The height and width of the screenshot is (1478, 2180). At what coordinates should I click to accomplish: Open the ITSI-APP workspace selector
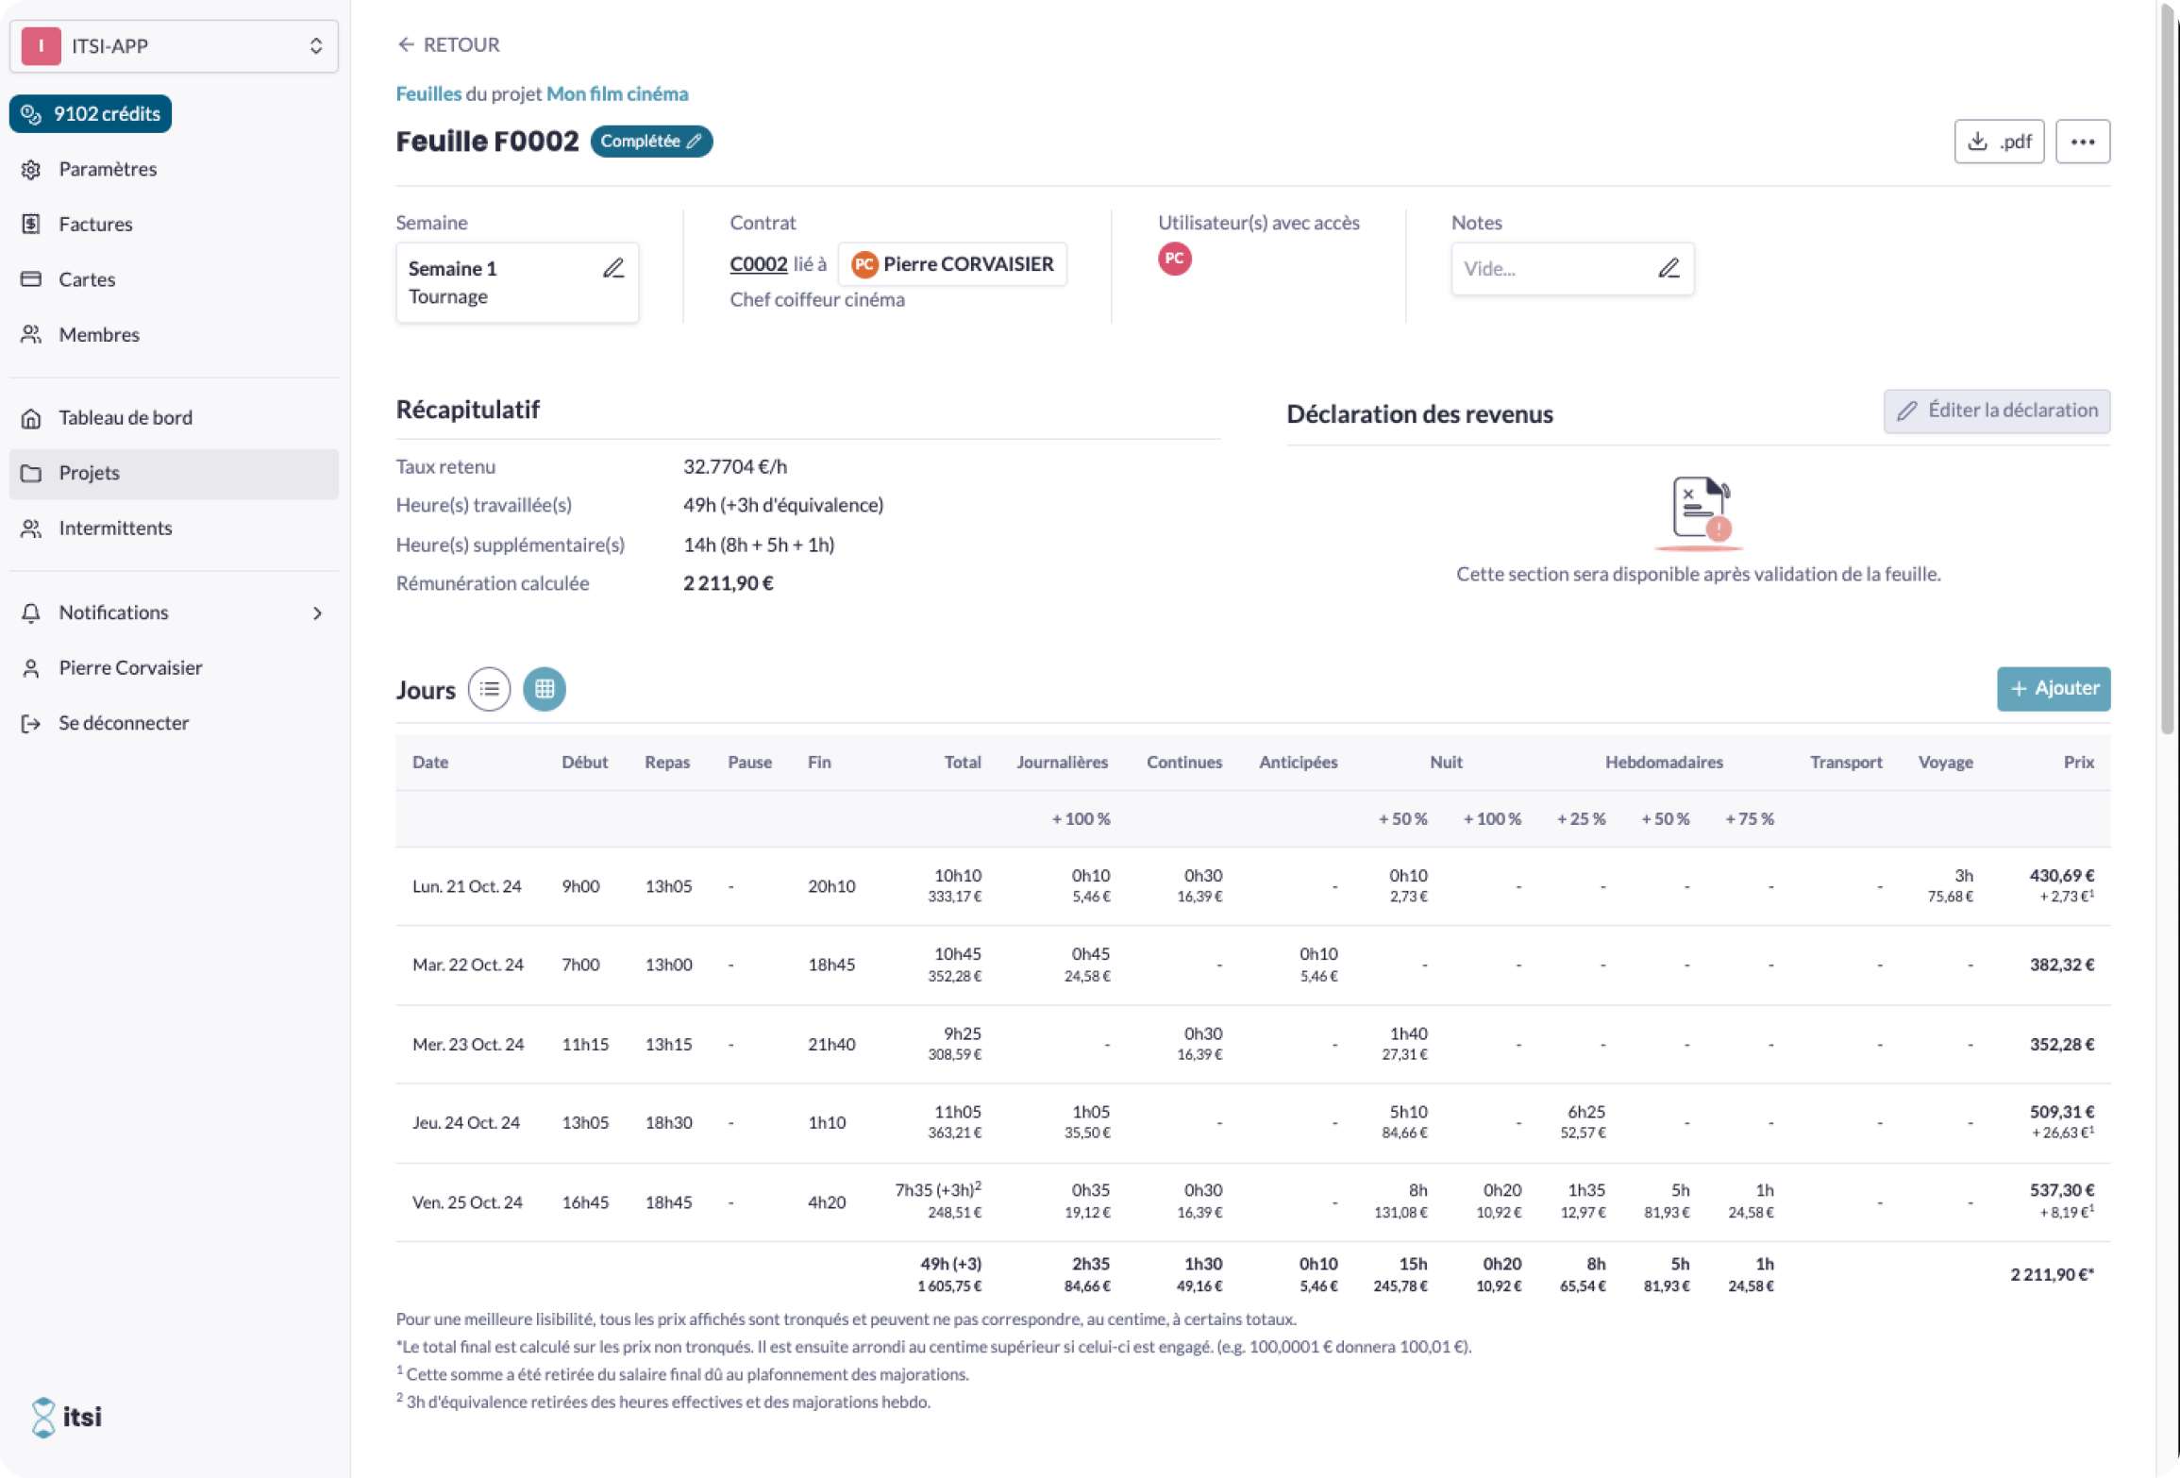[x=175, y=46]
